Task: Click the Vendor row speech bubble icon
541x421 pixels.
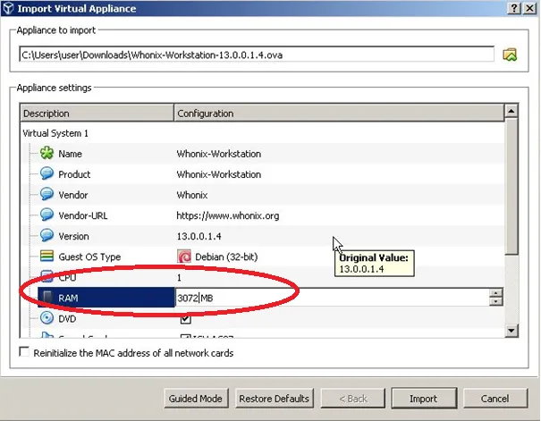Action: [x=46, y=195]
